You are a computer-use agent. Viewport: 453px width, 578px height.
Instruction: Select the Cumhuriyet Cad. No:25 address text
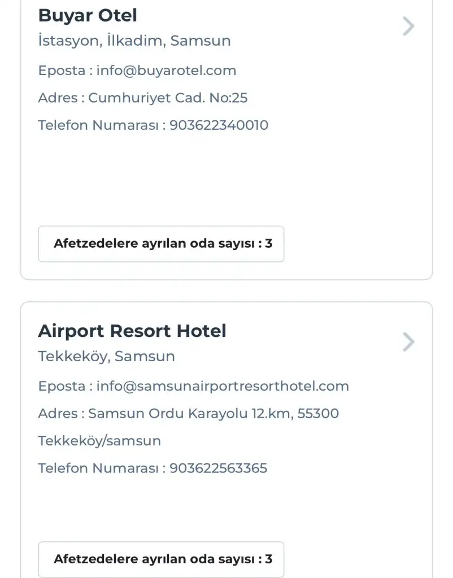pos(168,98)
